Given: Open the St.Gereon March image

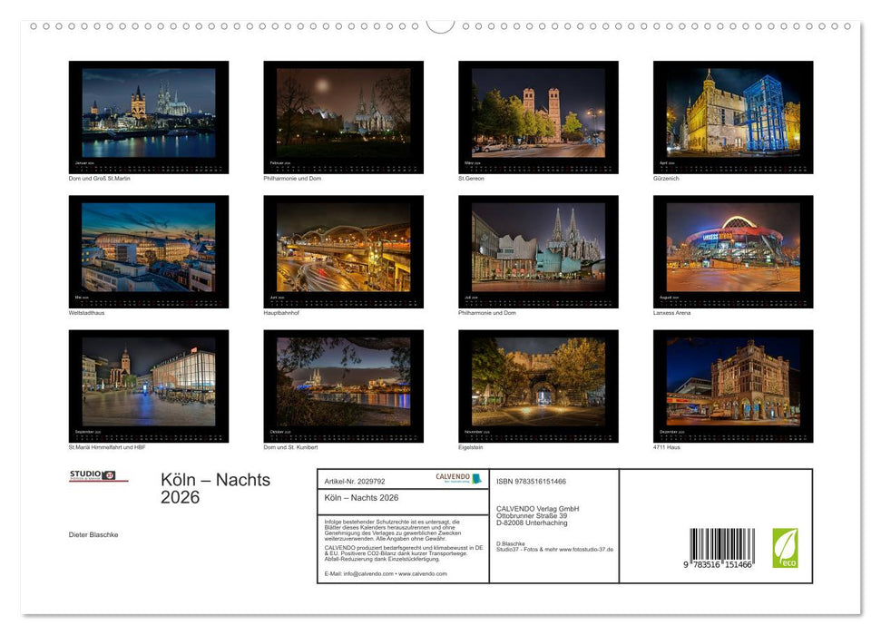Looking at the screenshot, I should point(537,117).
